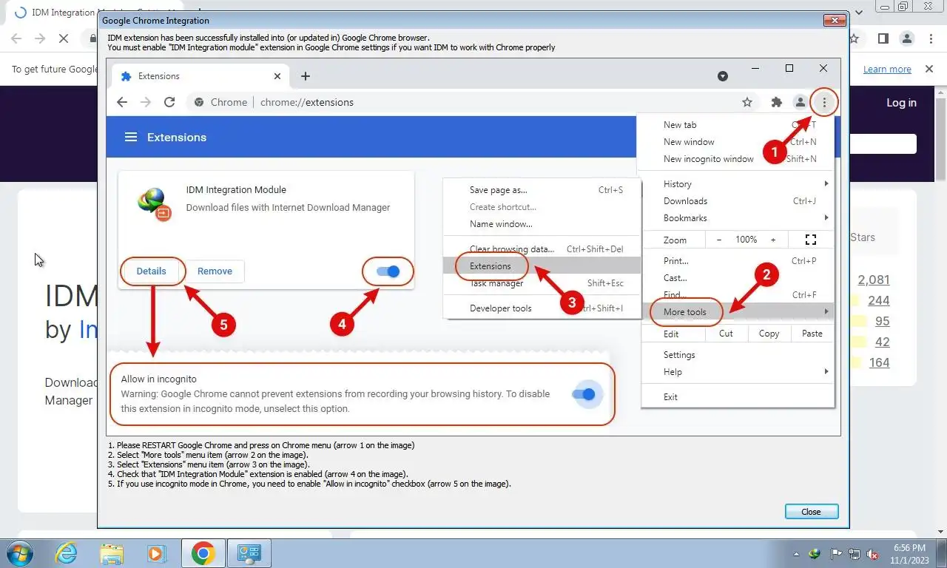Select Developer tools in the pictured submenu

(542, 308)
